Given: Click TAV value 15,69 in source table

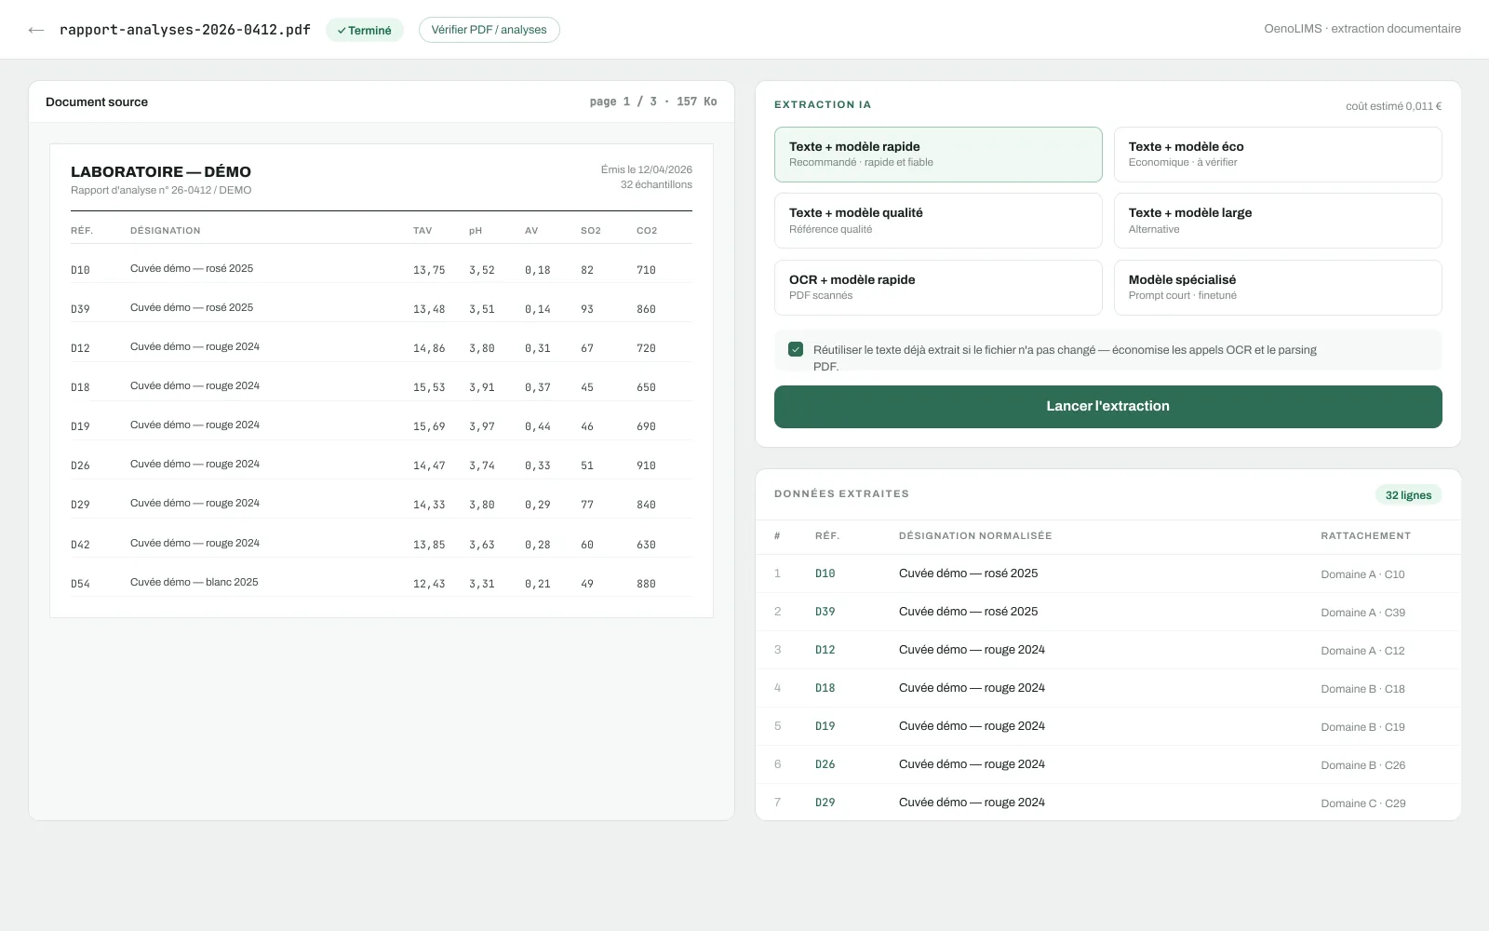Looking at the screenshot, I should click(x=429, y=426).
